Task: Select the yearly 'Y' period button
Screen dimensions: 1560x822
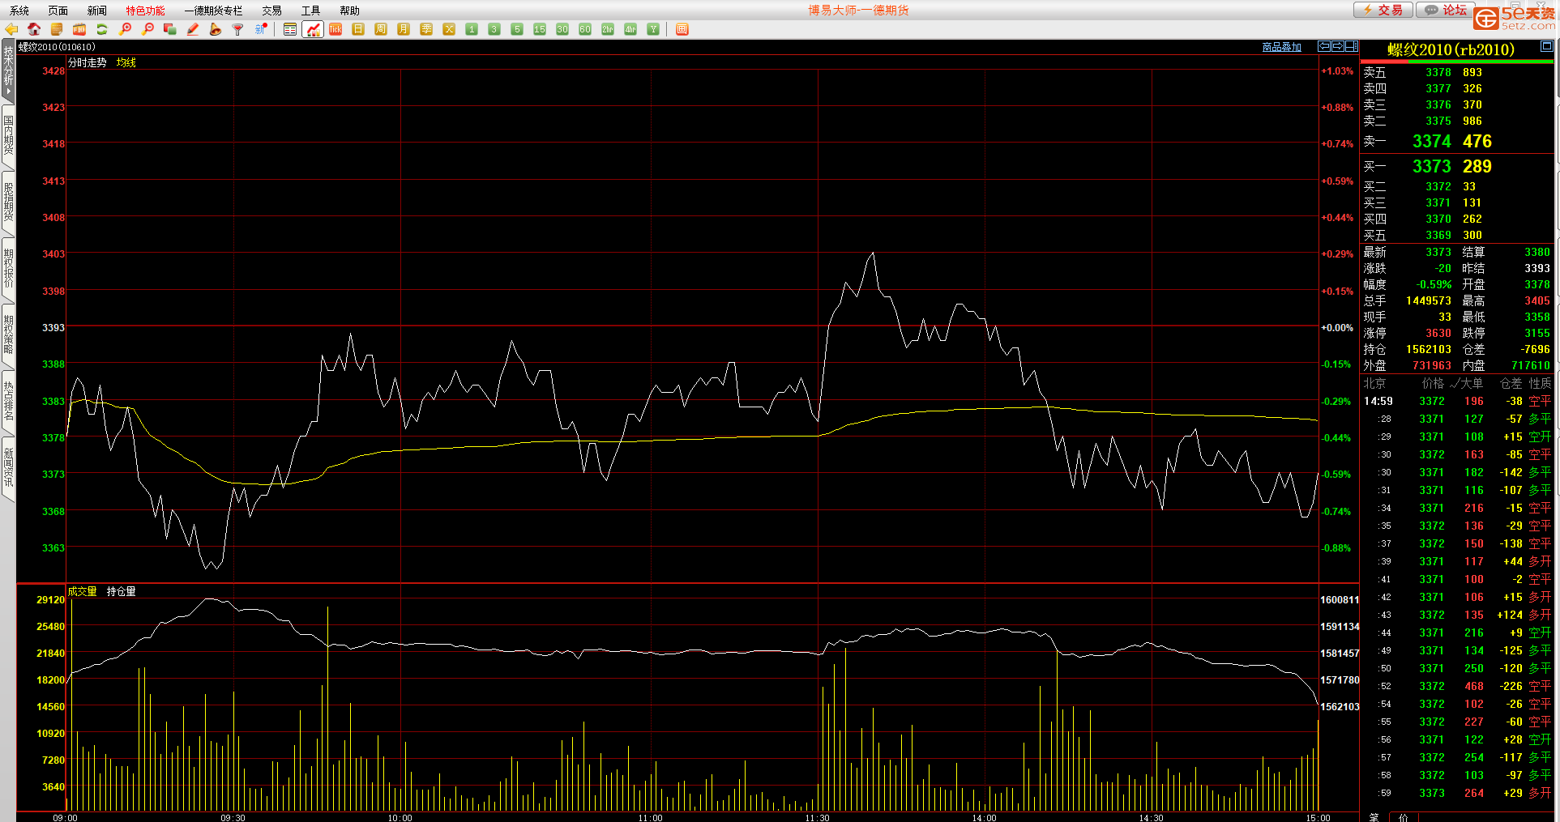Action: coord(653,29)
